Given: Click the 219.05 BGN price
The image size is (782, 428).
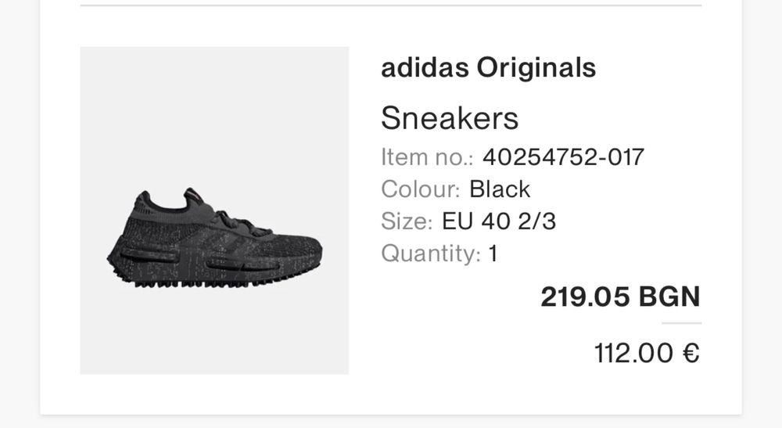Looking at the screenshot, I should coord(620,297).
